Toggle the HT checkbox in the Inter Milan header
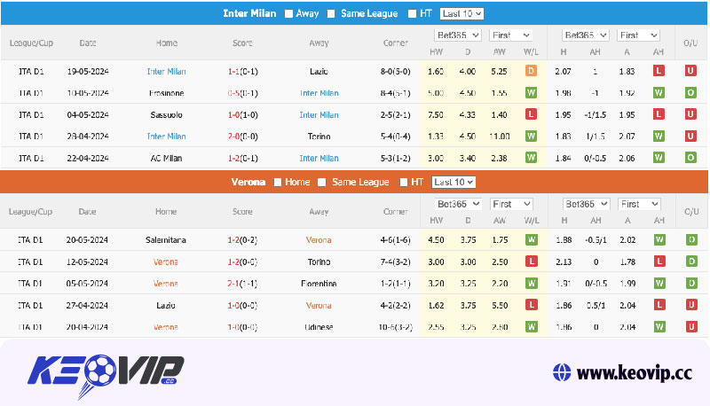This screenshot has width=710, height=406. point(412,13)
